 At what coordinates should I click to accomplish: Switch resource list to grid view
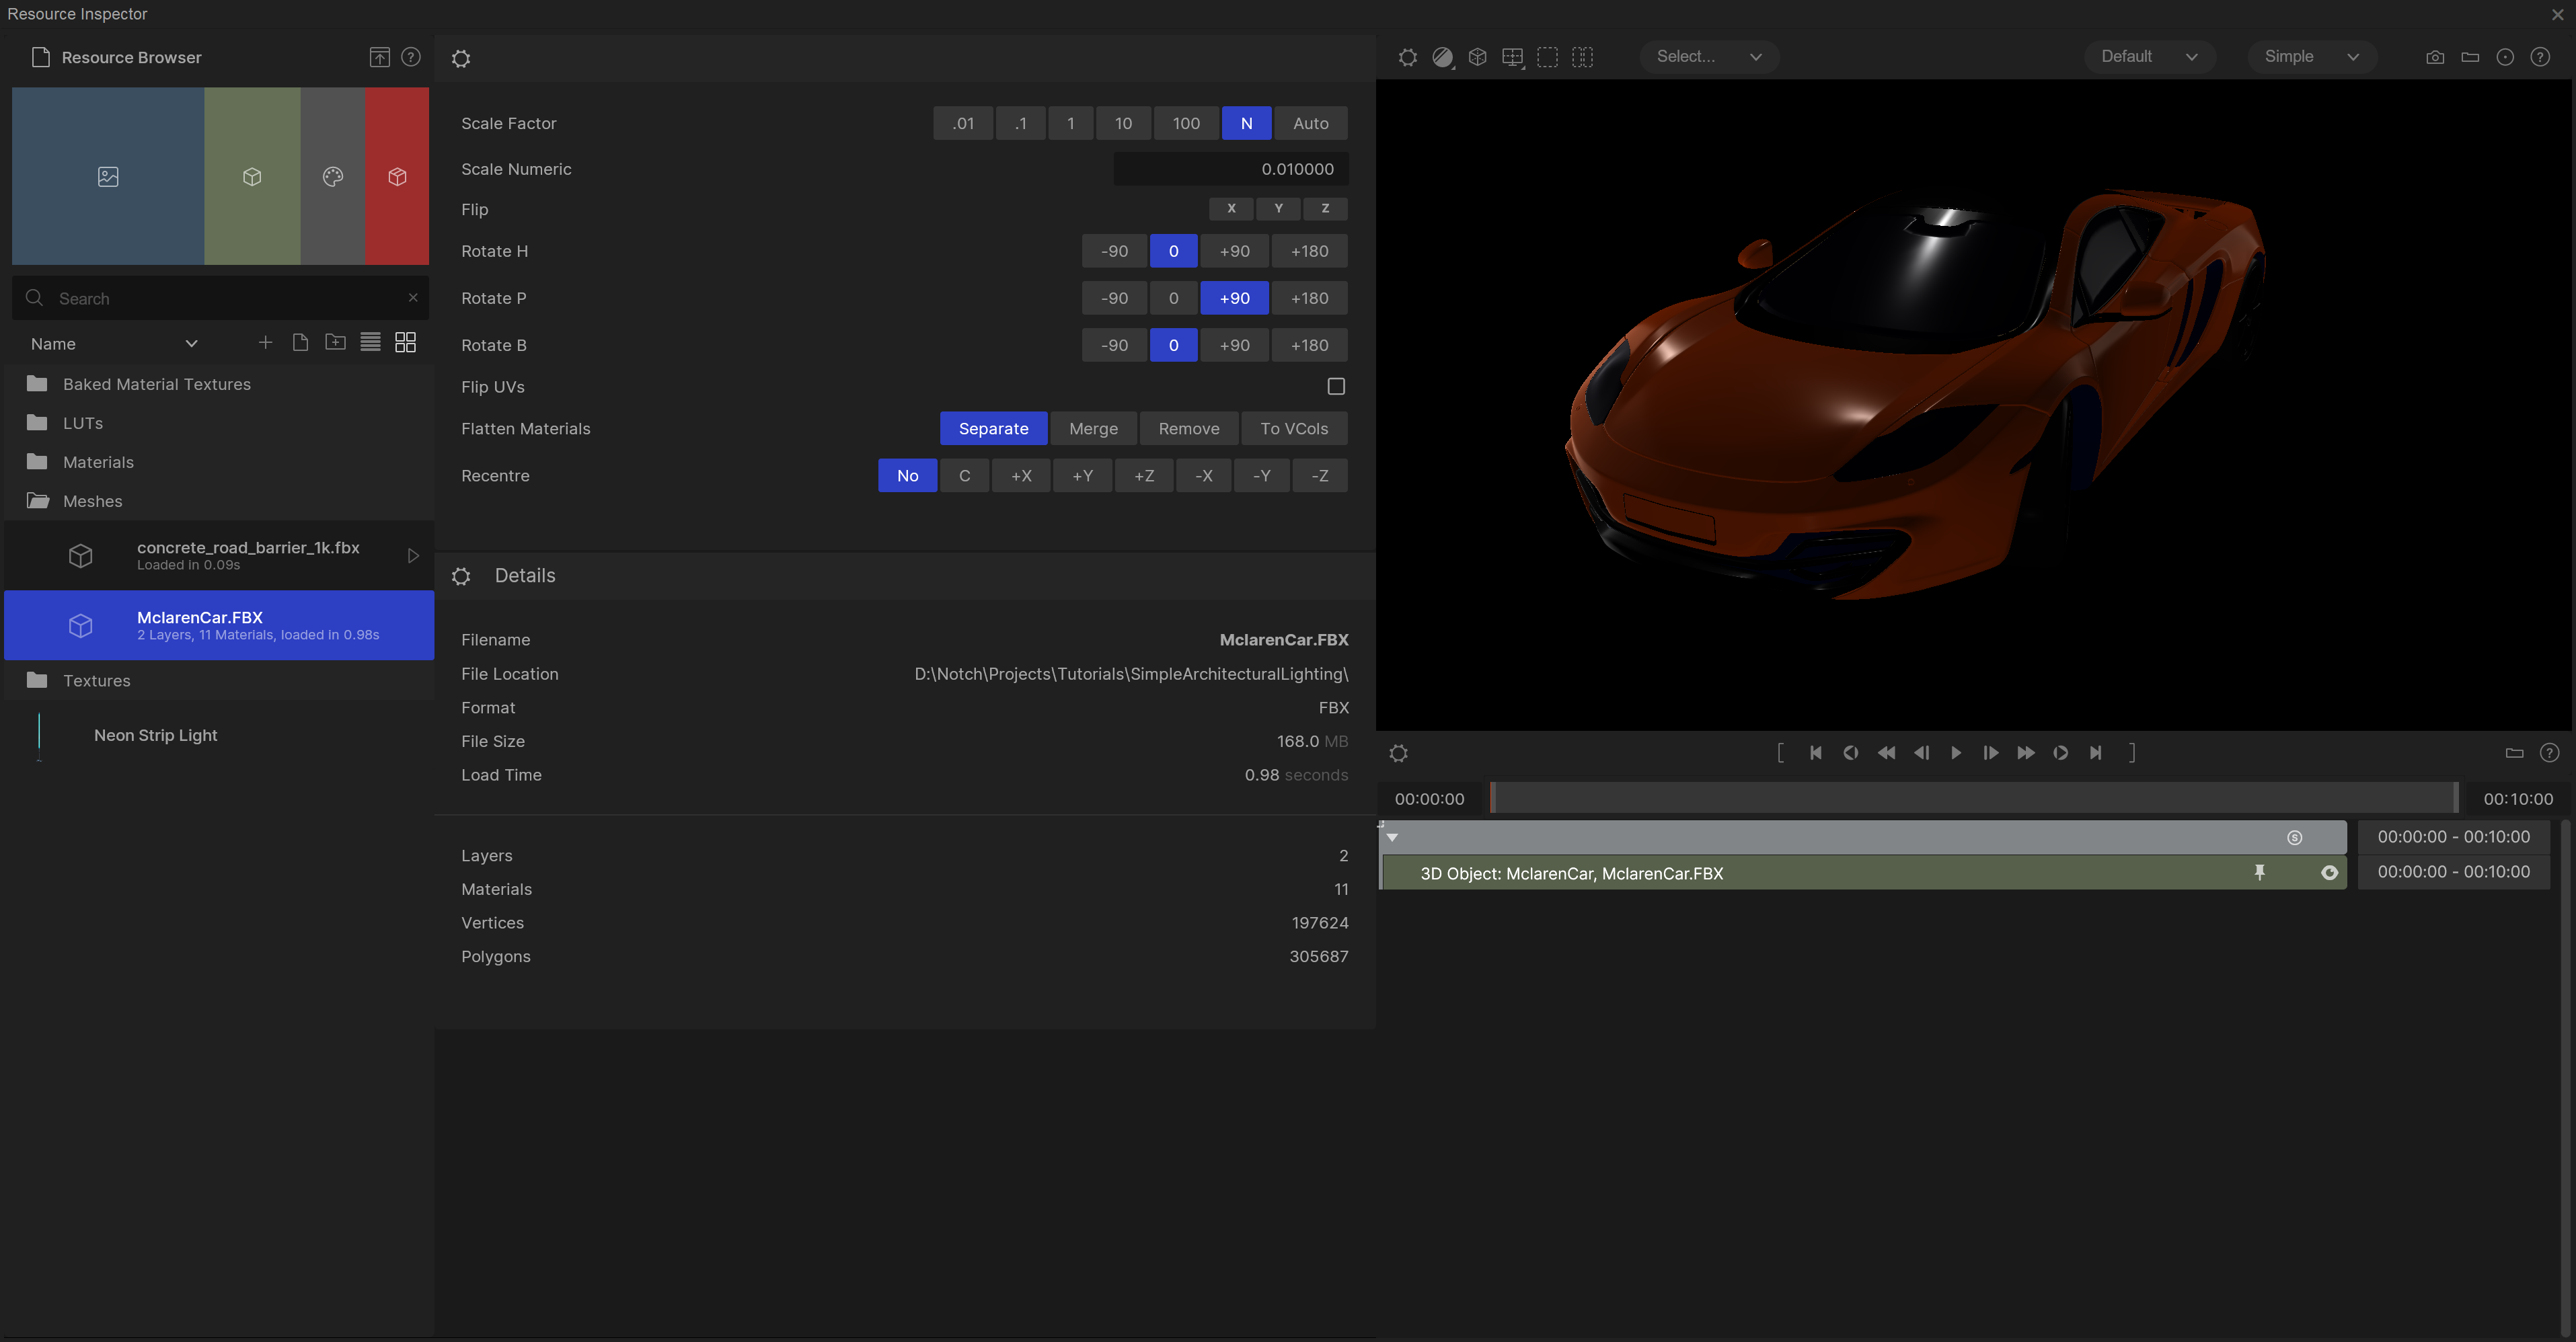coord(405,343)
